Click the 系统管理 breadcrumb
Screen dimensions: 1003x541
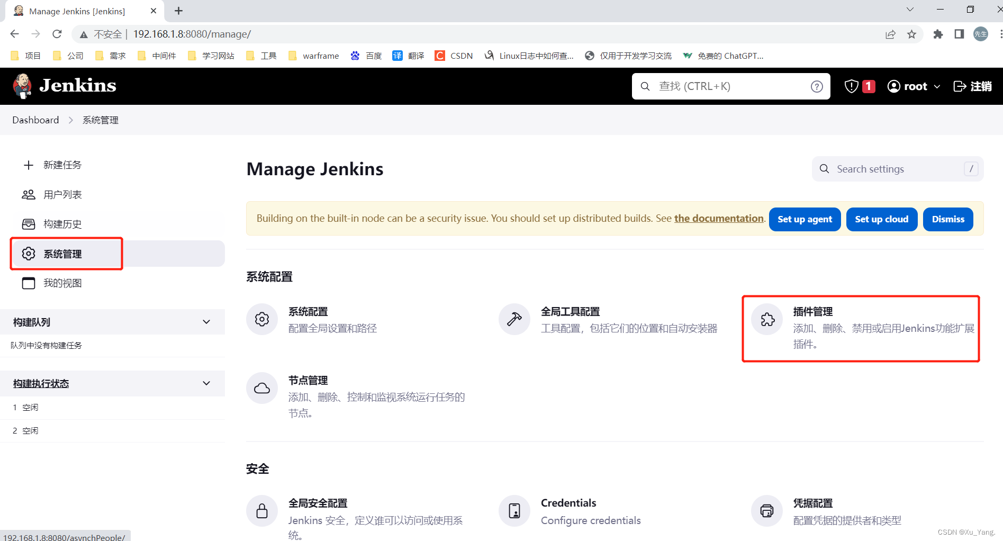[101, 120]
